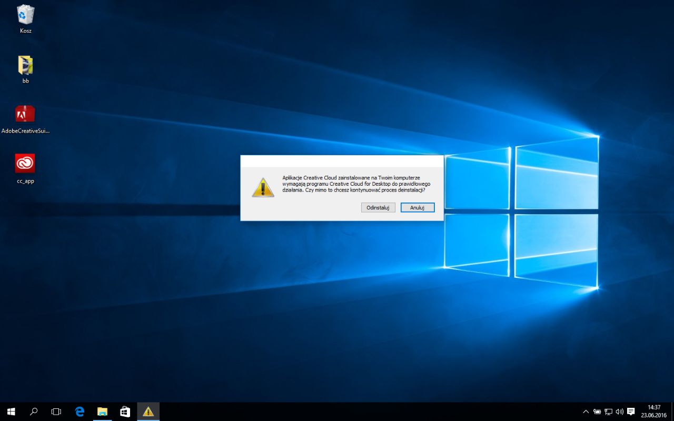Activate the warning dialog taskbar button
674x421 pixels.
(x=148, y=412)
